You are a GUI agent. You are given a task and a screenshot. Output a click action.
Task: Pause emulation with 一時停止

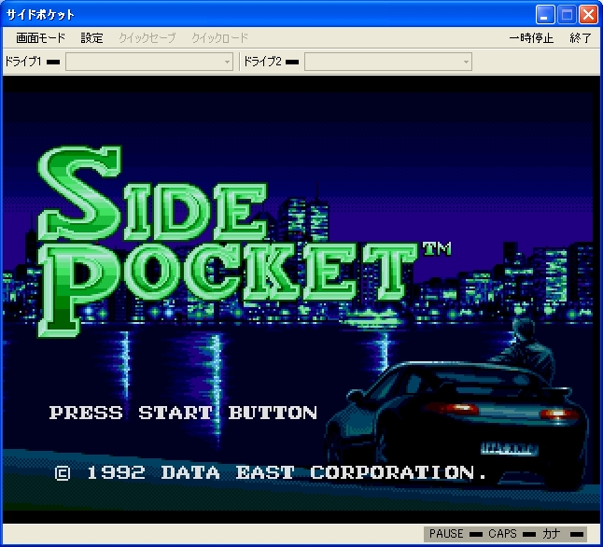click(x=531, y=37)
